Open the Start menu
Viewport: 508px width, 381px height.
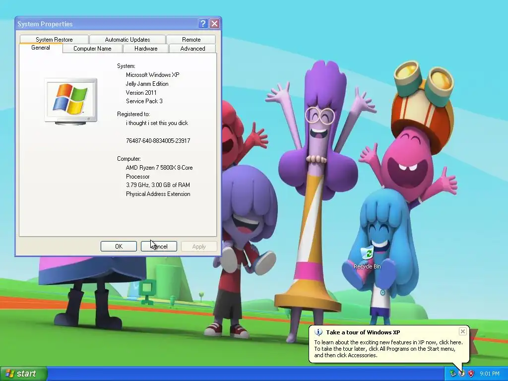(24, 374)
